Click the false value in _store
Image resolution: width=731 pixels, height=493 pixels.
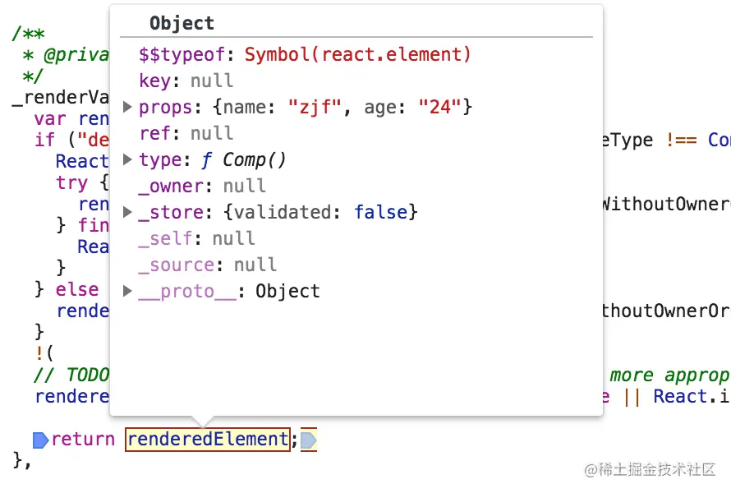point(381,212)
